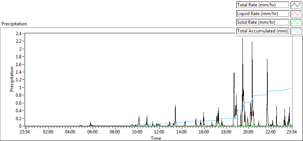Viewport: 303px width, 141px height.
Task: Click the 12:00 x-axis time label
Action: pos(159,132)
